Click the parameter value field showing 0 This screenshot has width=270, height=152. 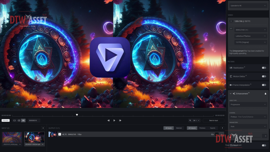(x=265, y=136)
